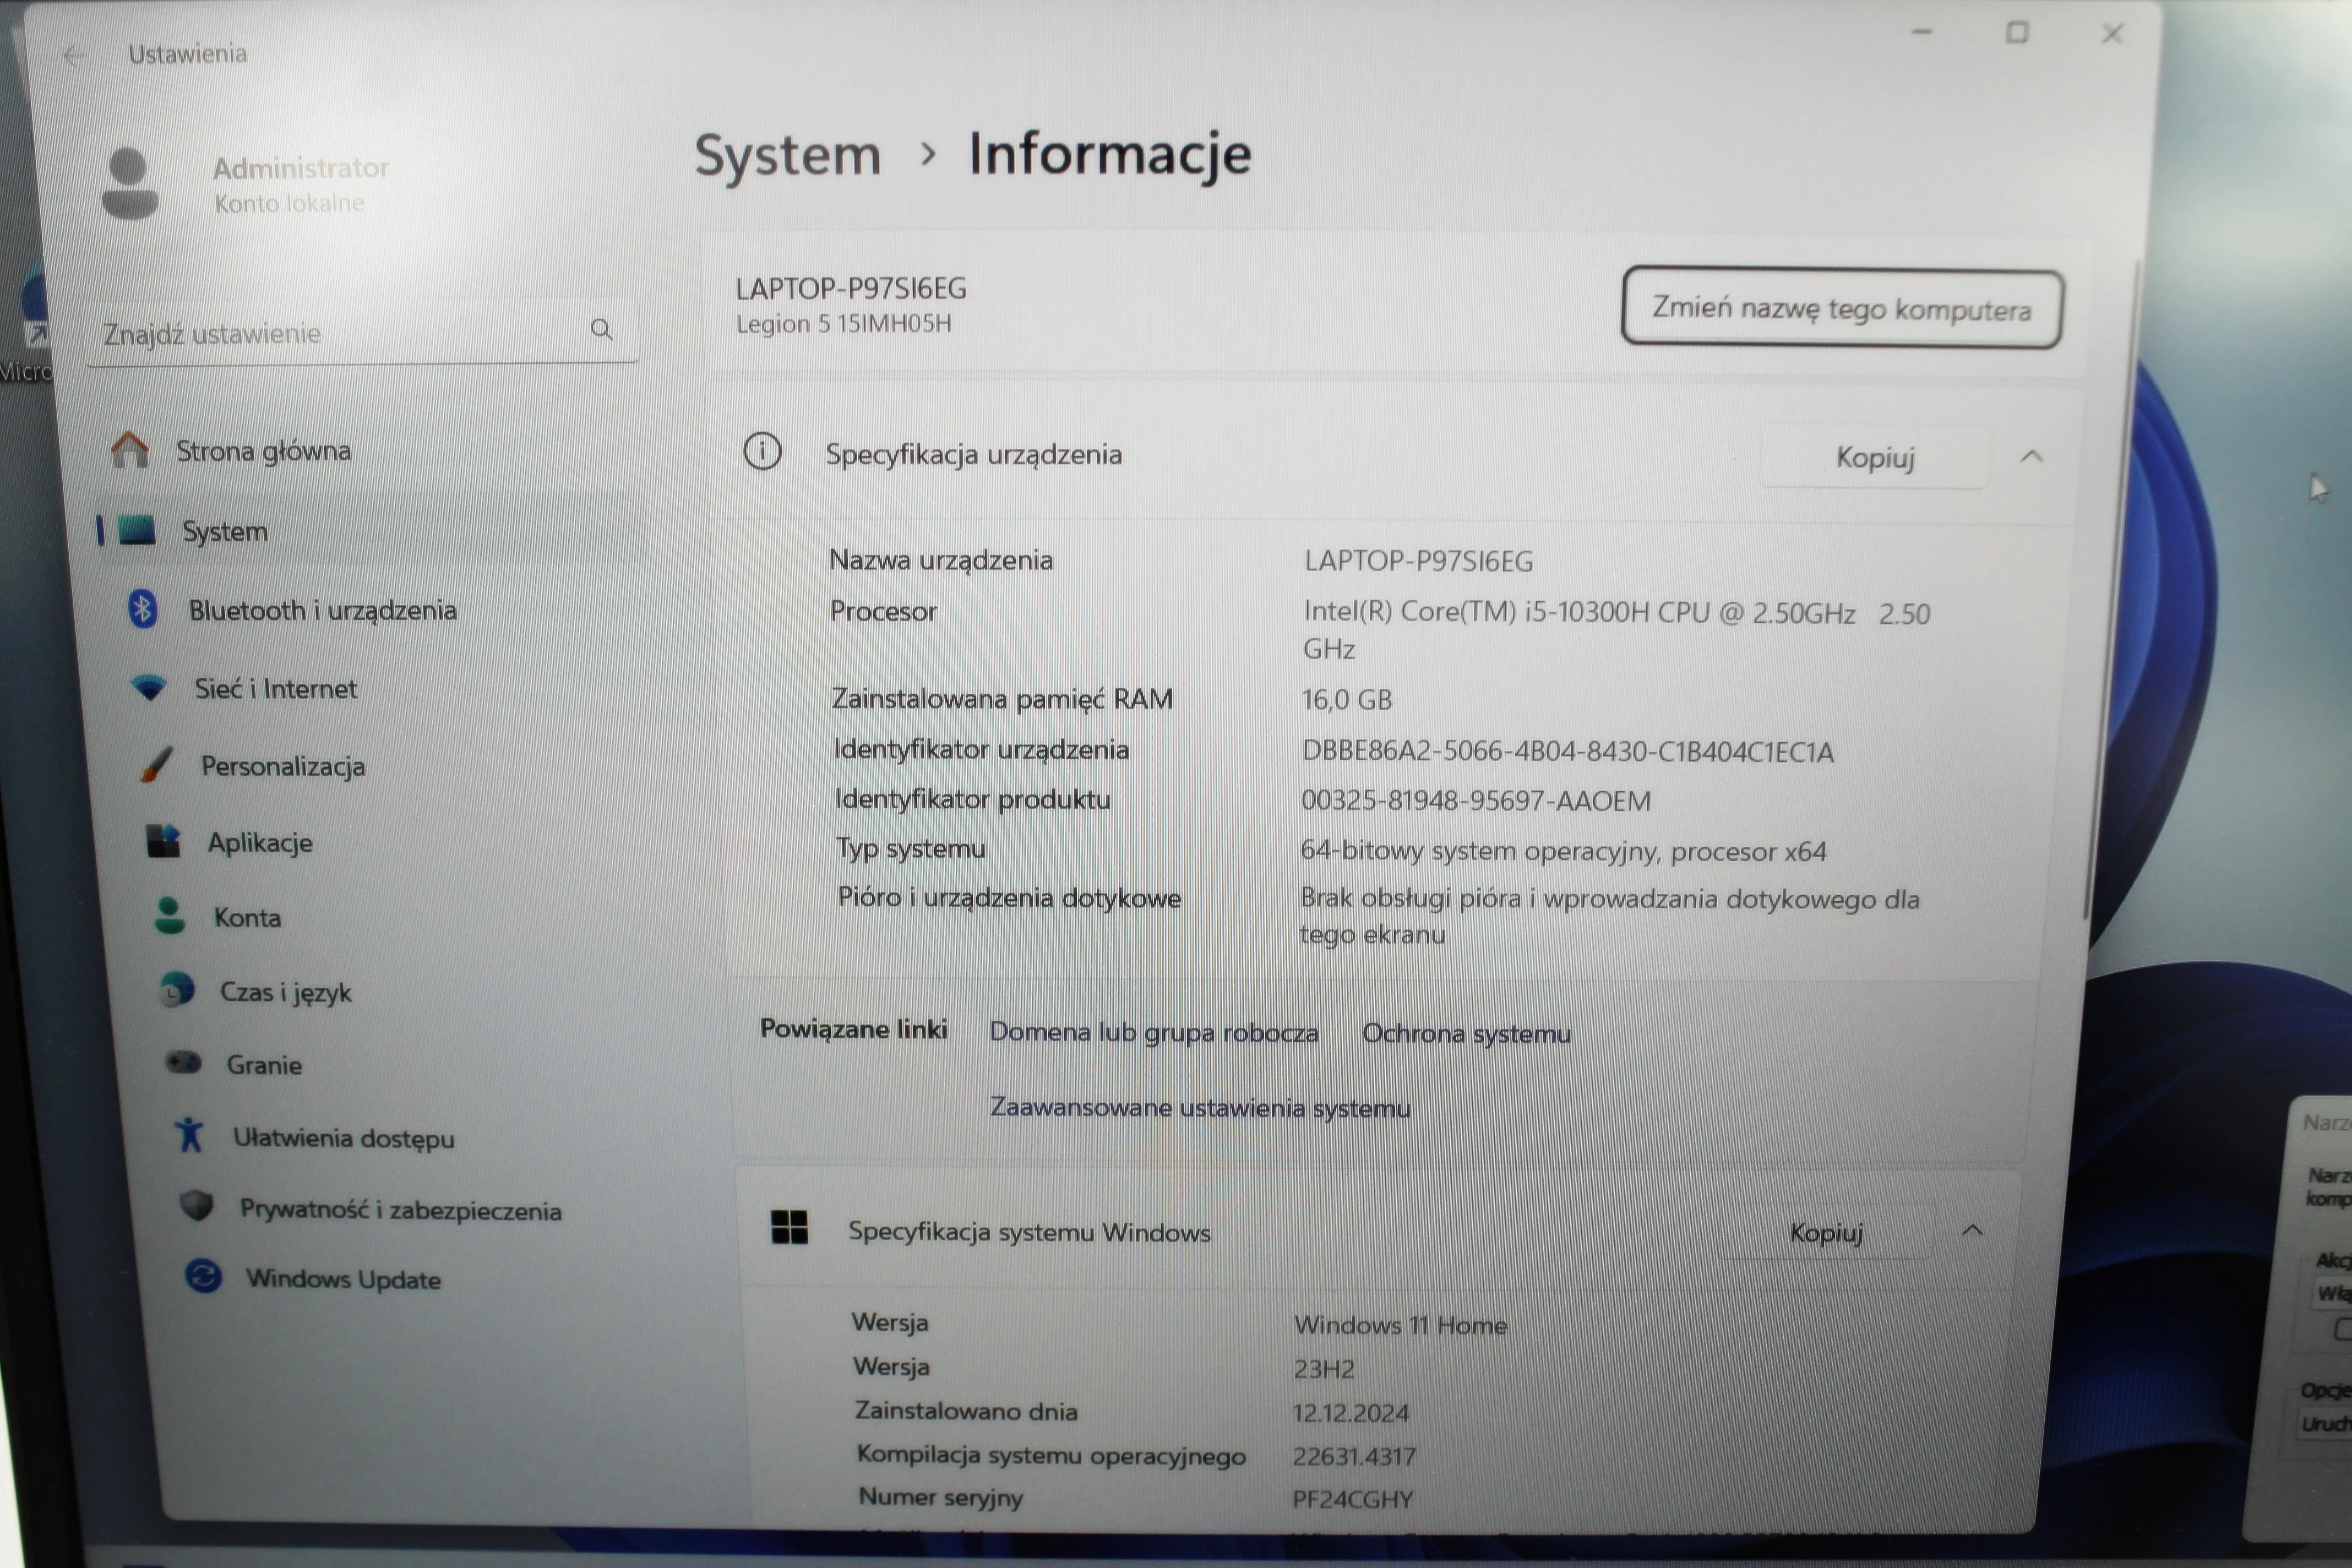This screenshot has width=2352, height=1568.
Task: Select the 23H2 version value
Action: pyautogui.click(x=1324, y=1369)
